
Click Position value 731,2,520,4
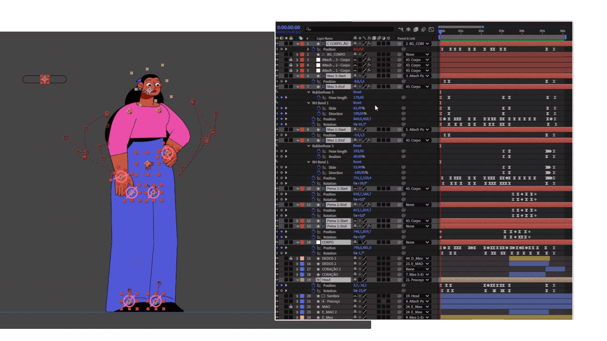coord(362,178)
